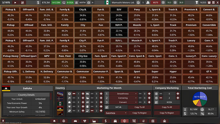Open the factory icon in bottom navigation
Screen dimensions: 220x124
coord(94,121)
